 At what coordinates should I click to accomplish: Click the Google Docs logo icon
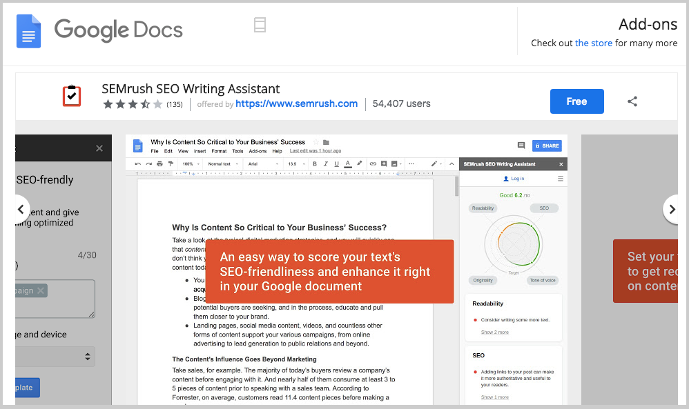(28, 31)
